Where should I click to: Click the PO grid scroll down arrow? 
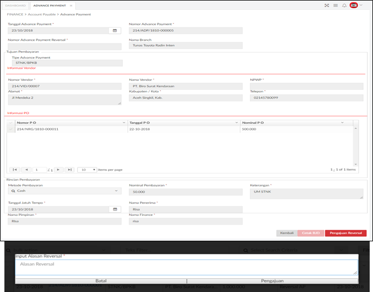[355, 164]
